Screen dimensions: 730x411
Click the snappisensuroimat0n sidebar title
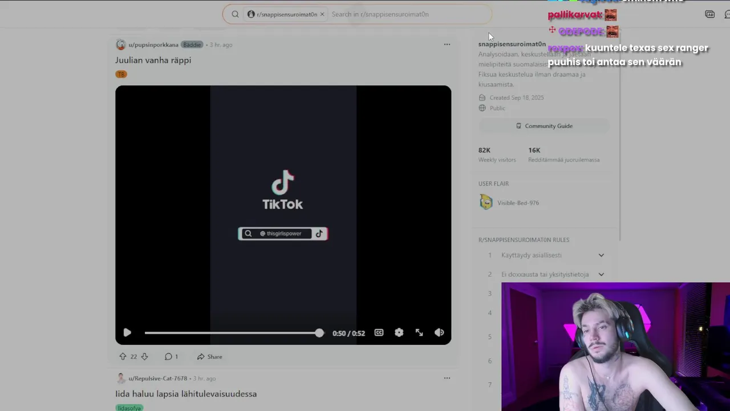(512, 44)
